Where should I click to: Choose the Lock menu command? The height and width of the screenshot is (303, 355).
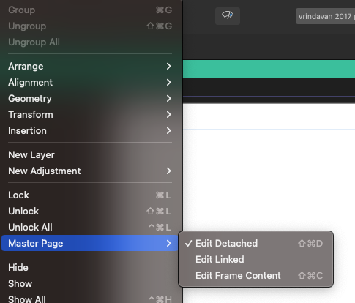click(89, 195)
